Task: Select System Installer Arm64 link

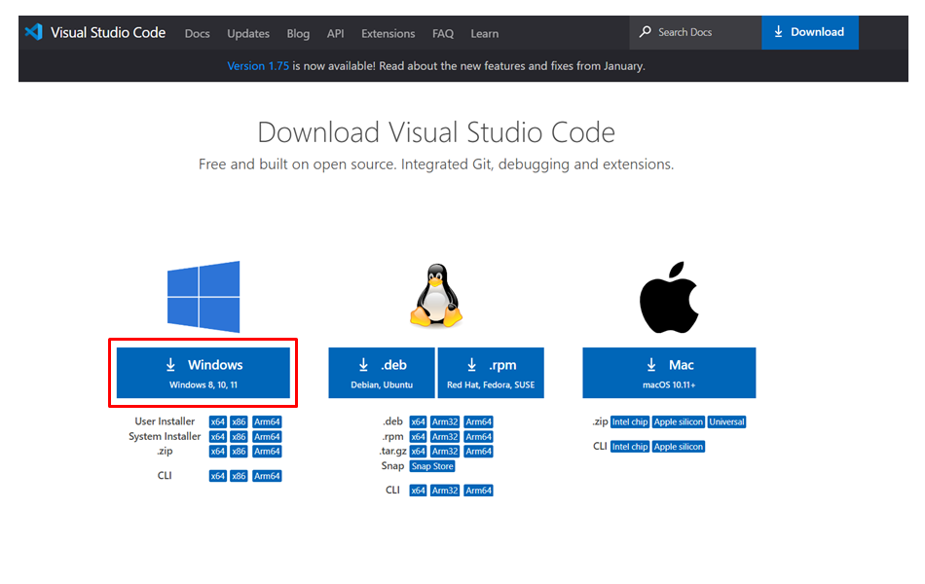Action: [267, 436]
